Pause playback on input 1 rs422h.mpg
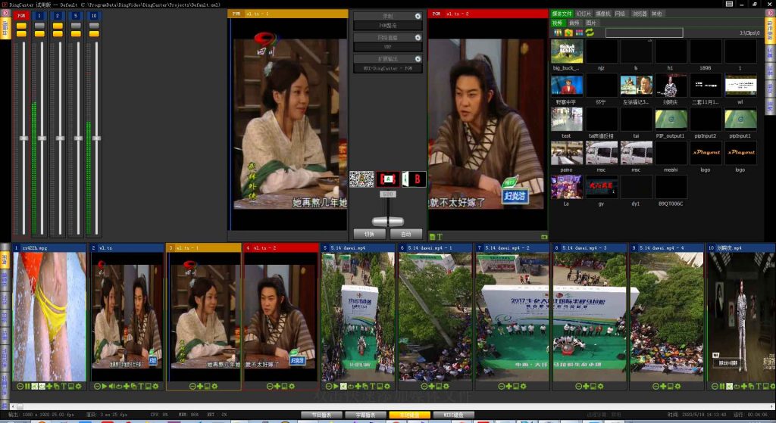 click(x=28, y=386)
